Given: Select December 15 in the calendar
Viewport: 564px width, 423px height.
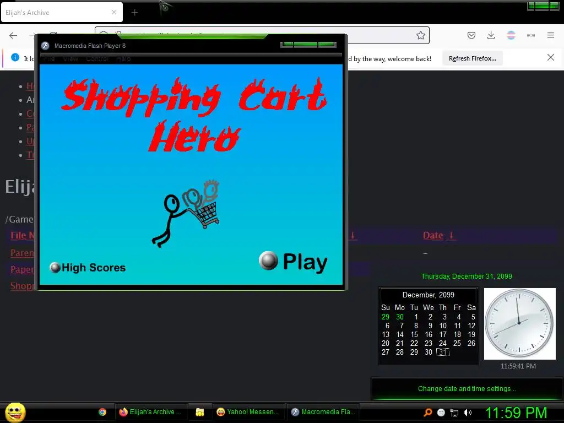Looking at the screenshot, I should [414, 334].
